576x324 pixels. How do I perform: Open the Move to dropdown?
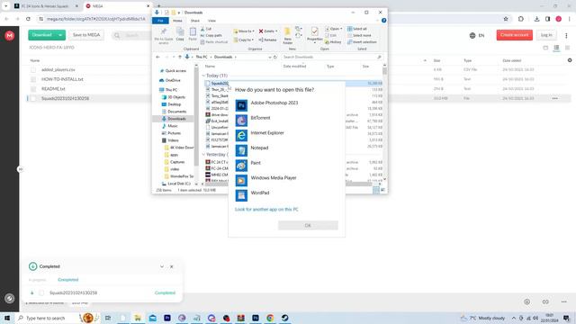pos(244,31)
